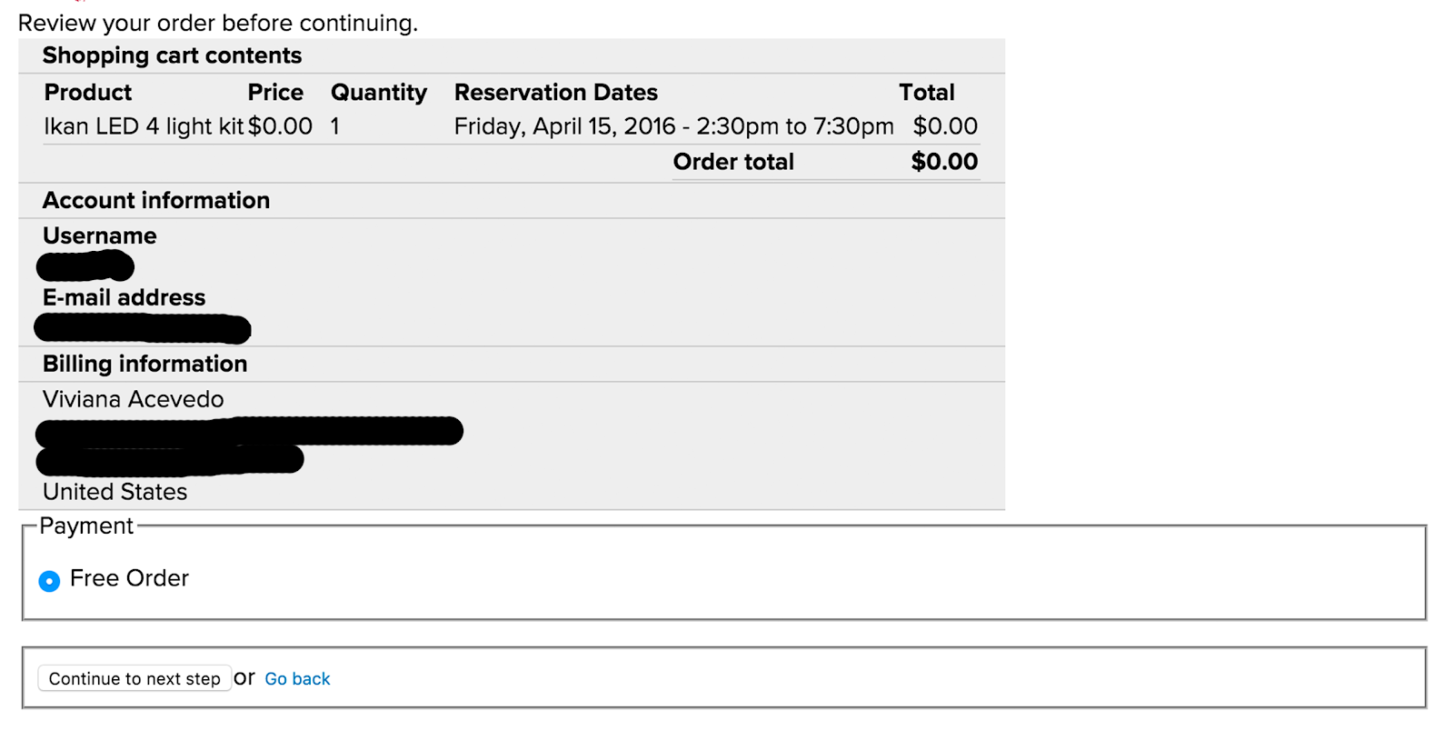Click the Account information heading
This screenshot has height=731, width=1454.
[x=156, y=200]
